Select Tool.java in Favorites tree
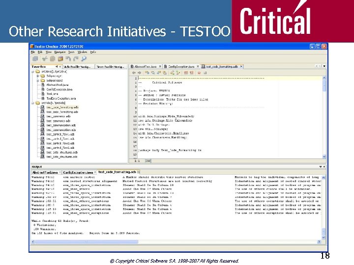354x265 pixels. coord(52,94)
